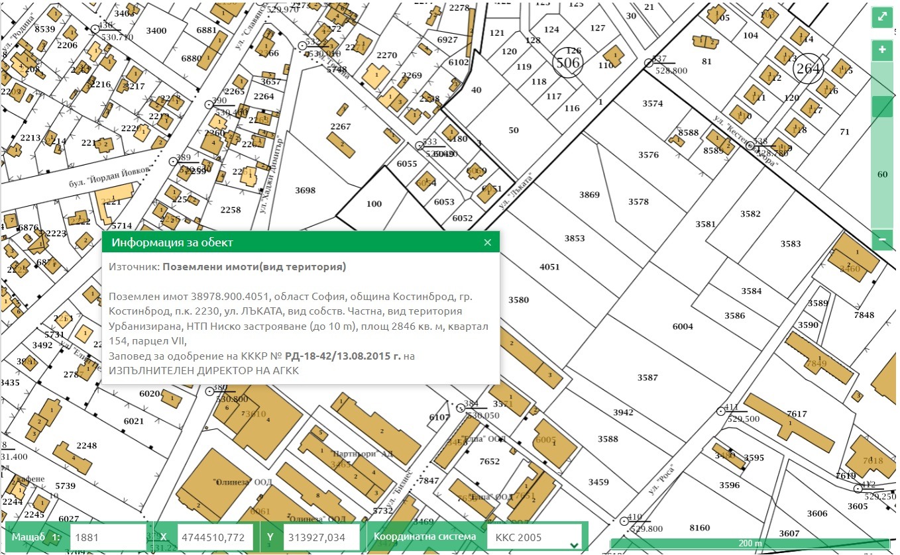
Task: Click parcel 4051 label on map
Action: coord(549,267)
